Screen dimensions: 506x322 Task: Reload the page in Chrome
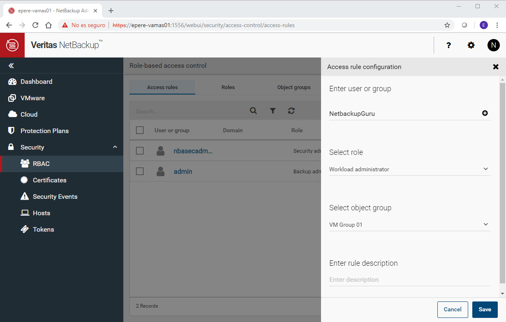[35, 25]
